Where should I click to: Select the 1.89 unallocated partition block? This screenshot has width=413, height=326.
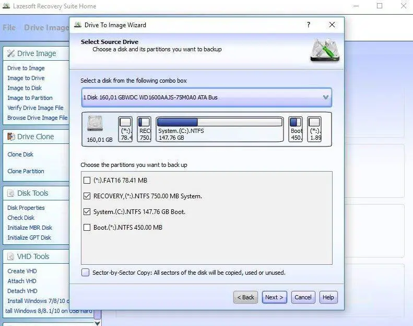314,129
